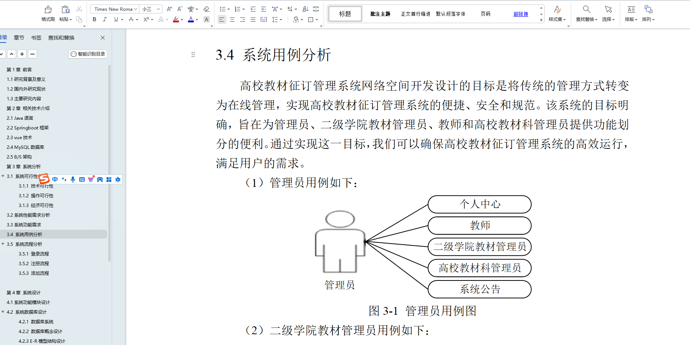
Task: Toggle italic formatting
Action: (x=105, y=19)
